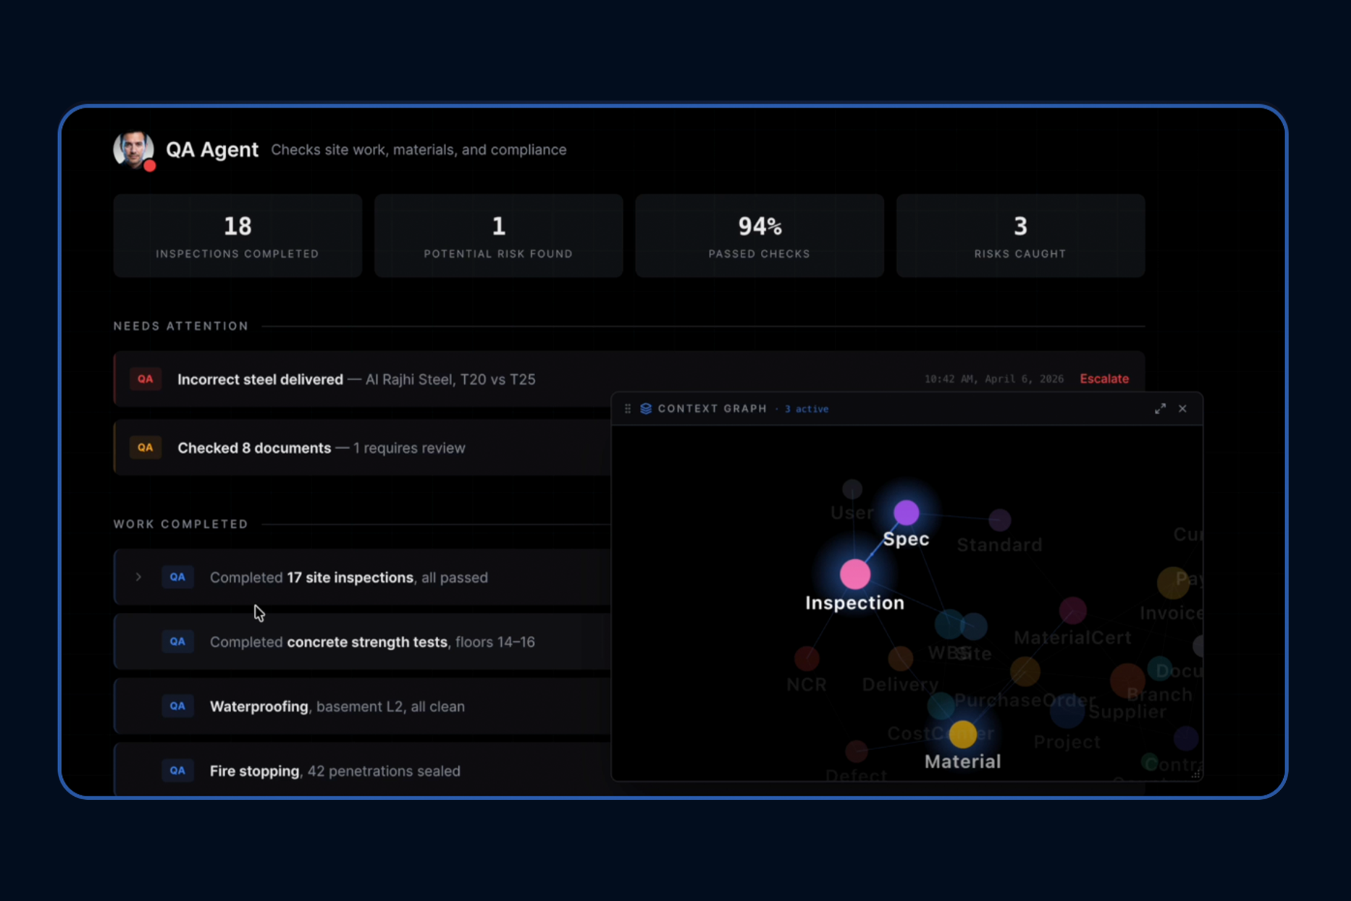Select the yellow Material graph node
This screenshot has height=901, width=1351.
tap(962, 734)
